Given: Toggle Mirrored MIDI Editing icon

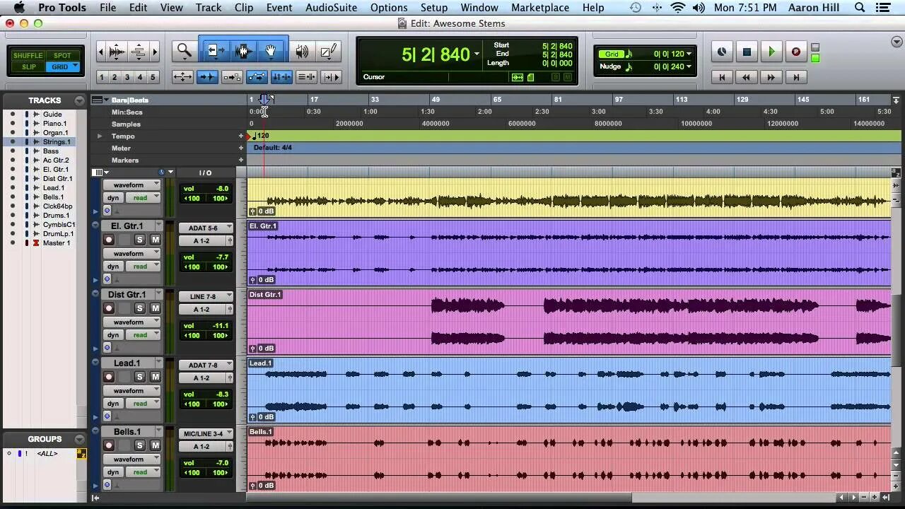Looking at the screenshot, I should click(232, 77).
